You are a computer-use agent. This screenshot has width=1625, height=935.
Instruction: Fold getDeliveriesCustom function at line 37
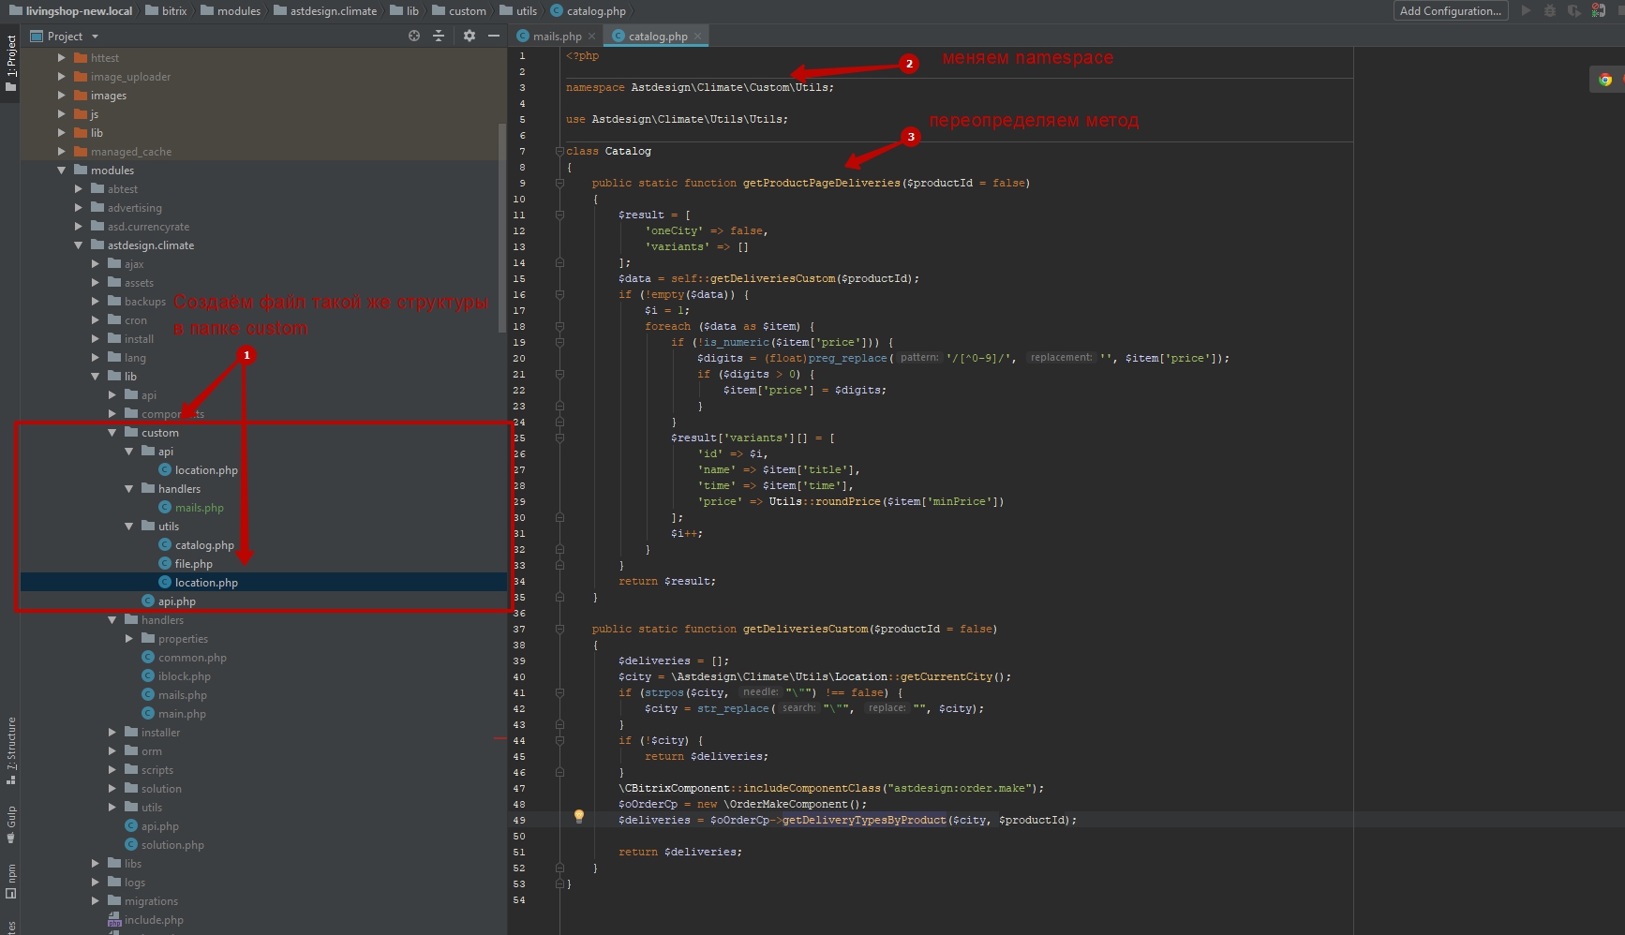[559, 629]
